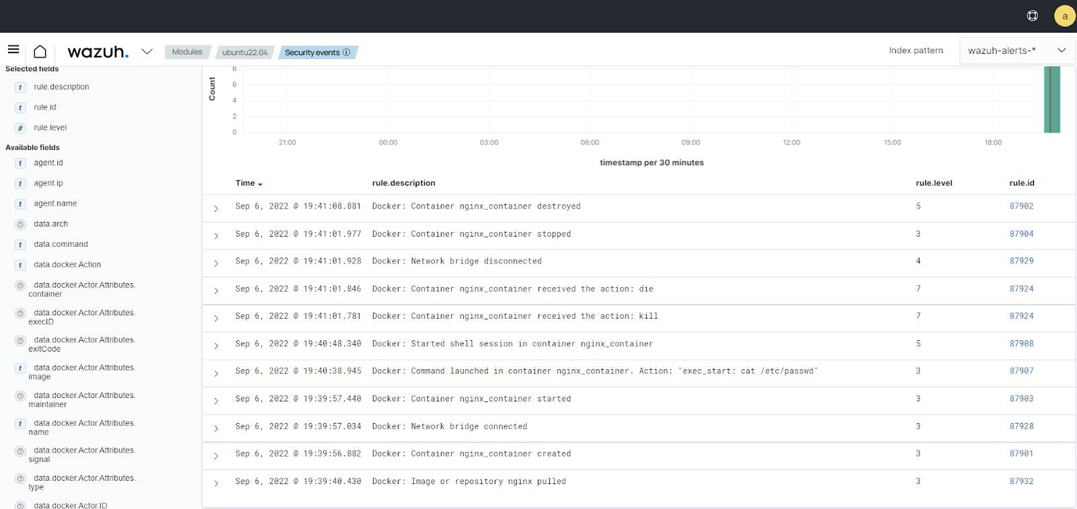
Task: Click the agent.ip field type icon
Action: [21, 184]
